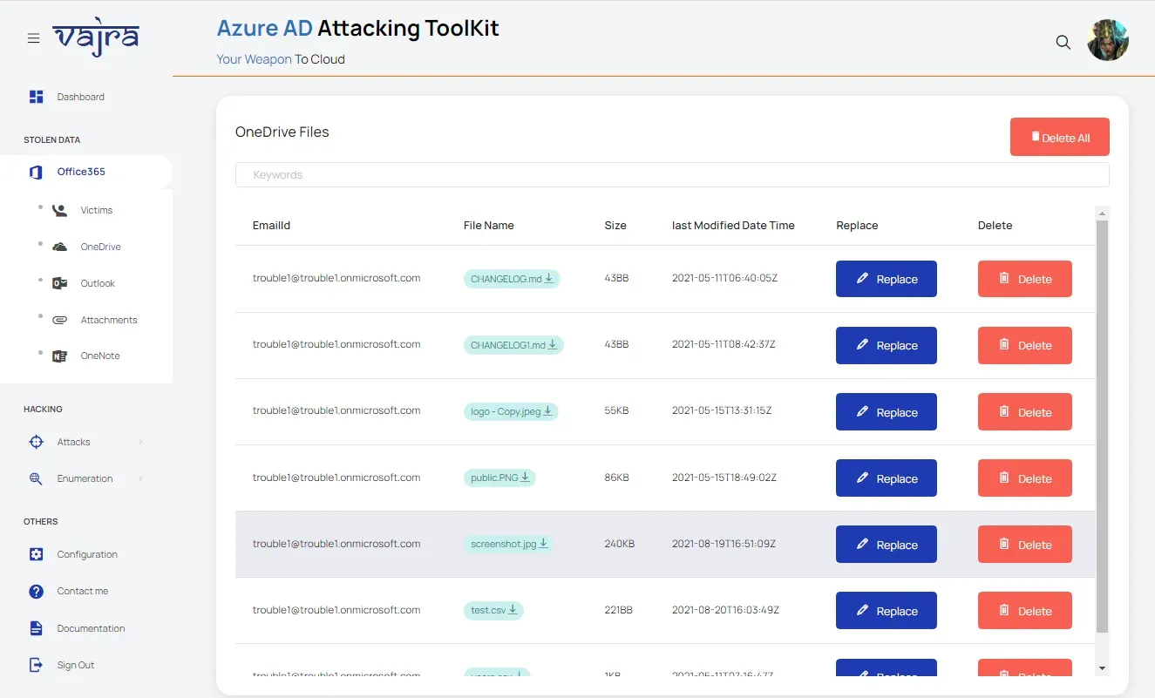Replace the CHANGELOG1.md file

pyautogui.click(x=887, y=345)
